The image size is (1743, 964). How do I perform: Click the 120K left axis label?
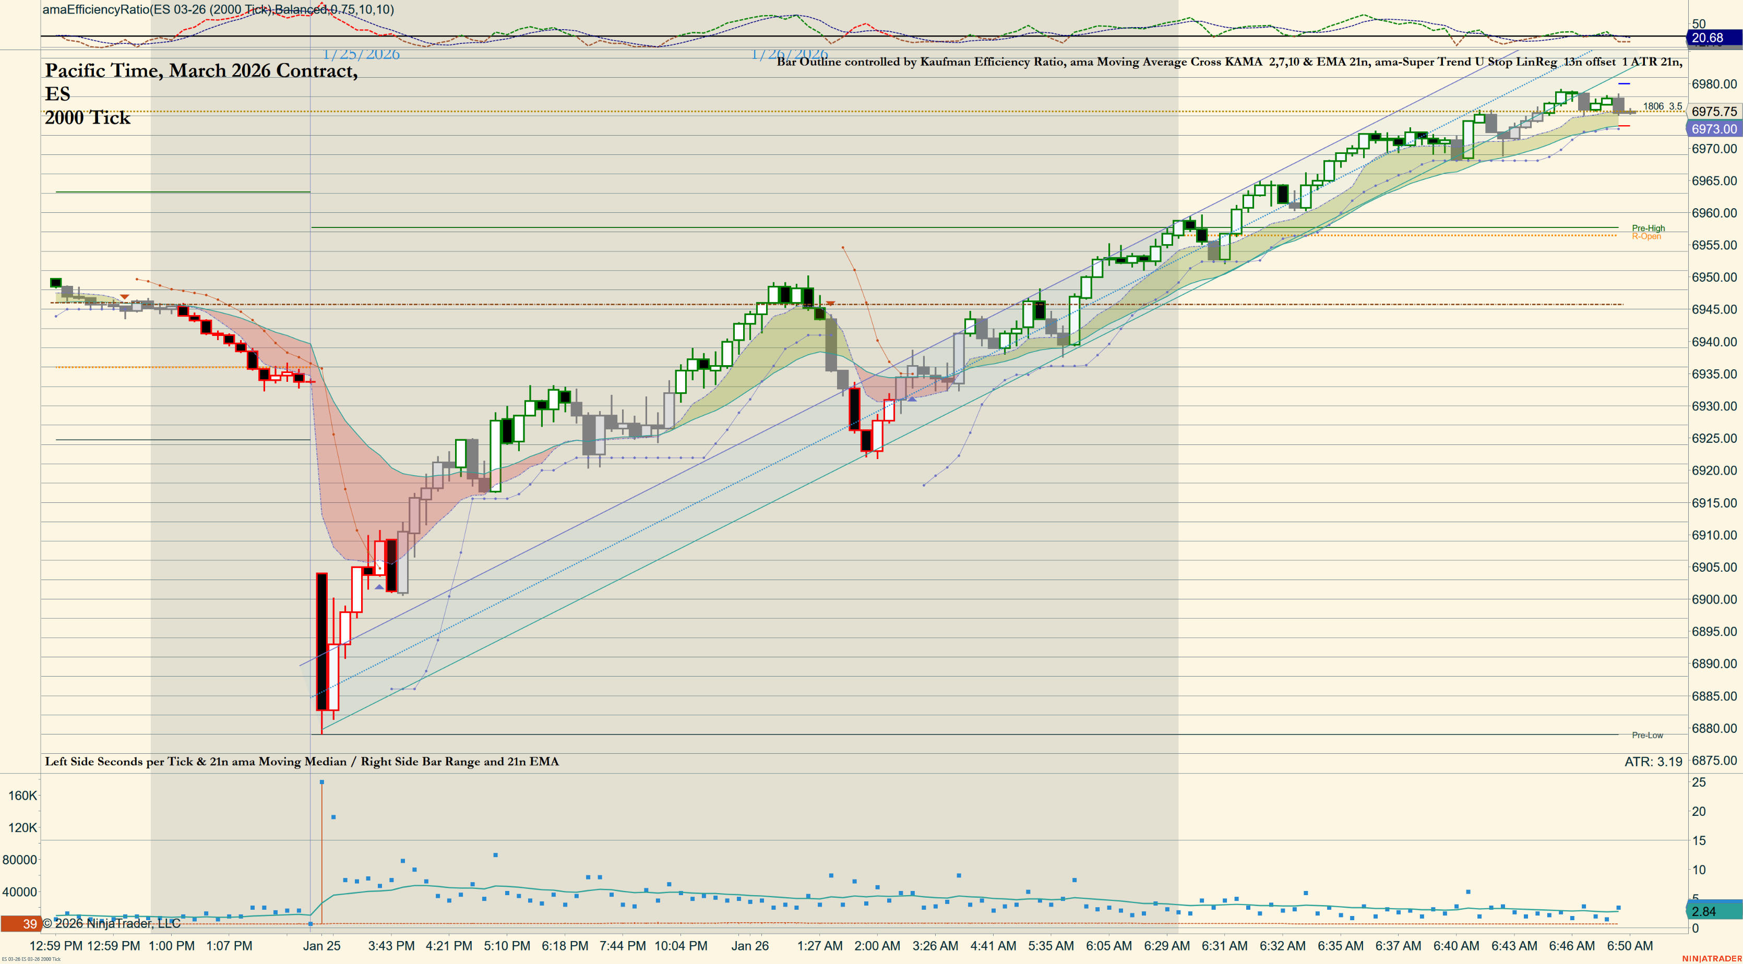pos(22,828)
